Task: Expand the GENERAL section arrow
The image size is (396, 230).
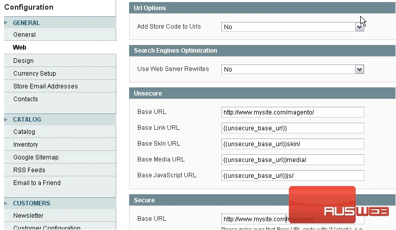Action: click(x=6, y=23)
